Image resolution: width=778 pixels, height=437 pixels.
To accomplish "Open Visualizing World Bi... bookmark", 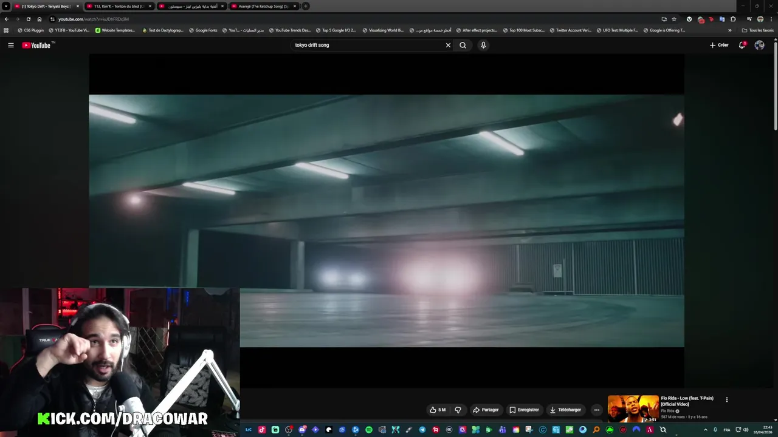I will tap(383, 30).
